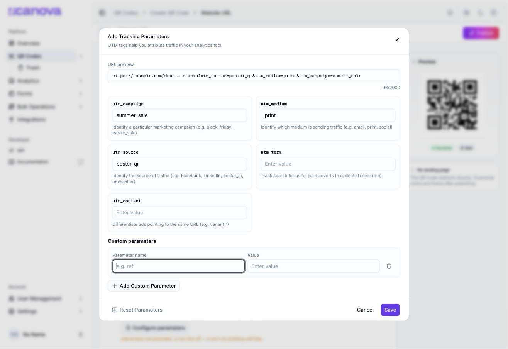508x349 pixels.
Task: Focus the utm_medium field with print
Action: (328, 115)
